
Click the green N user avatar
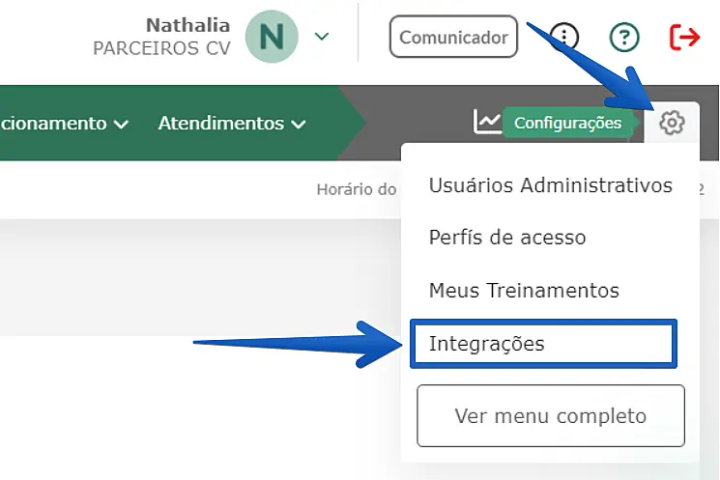(x=272, y=37)
